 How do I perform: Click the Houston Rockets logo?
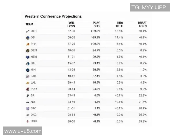(x=28, y=121)
